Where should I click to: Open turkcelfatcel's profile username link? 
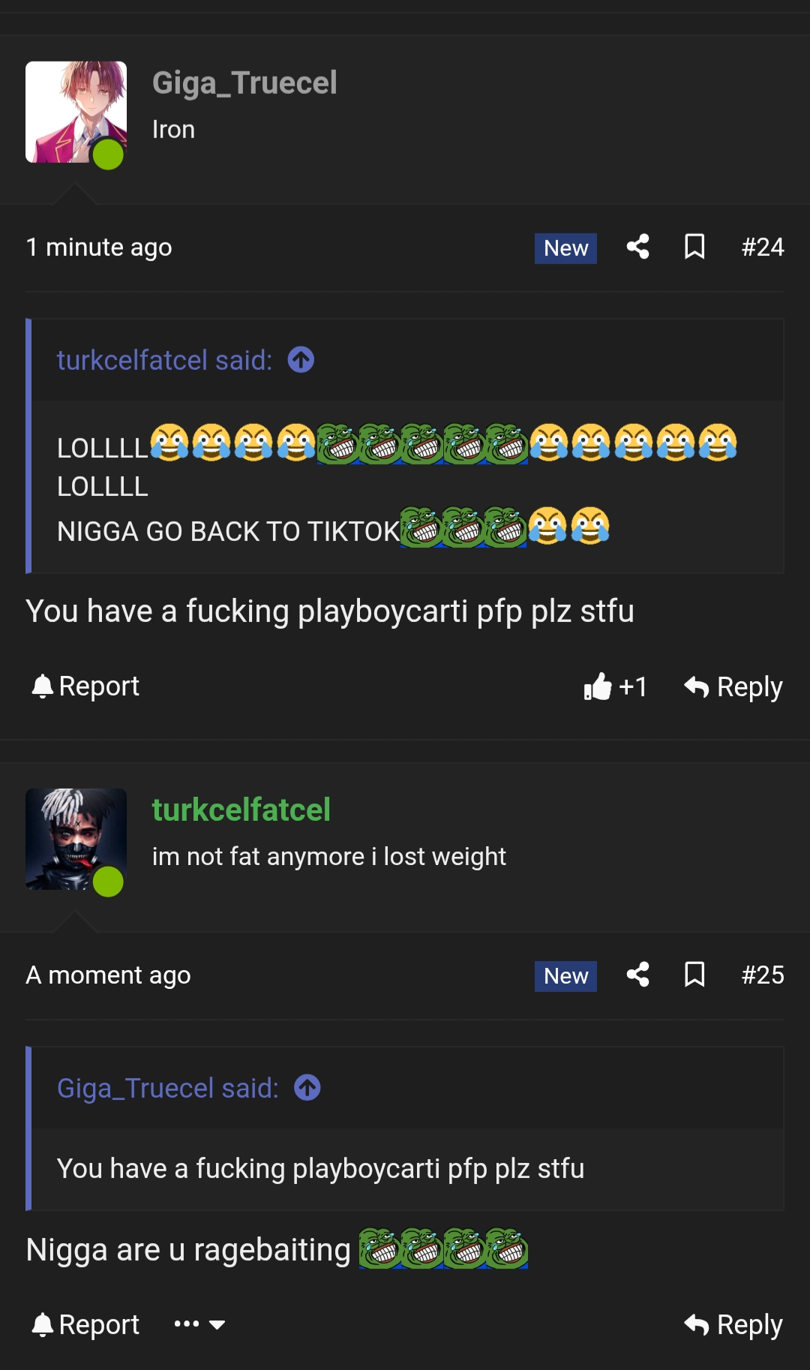pos(241,810)
